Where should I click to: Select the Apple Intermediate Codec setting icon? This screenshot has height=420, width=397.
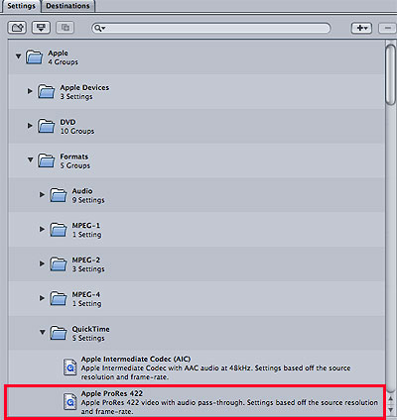pyautogui.click(x=70, y=367)
